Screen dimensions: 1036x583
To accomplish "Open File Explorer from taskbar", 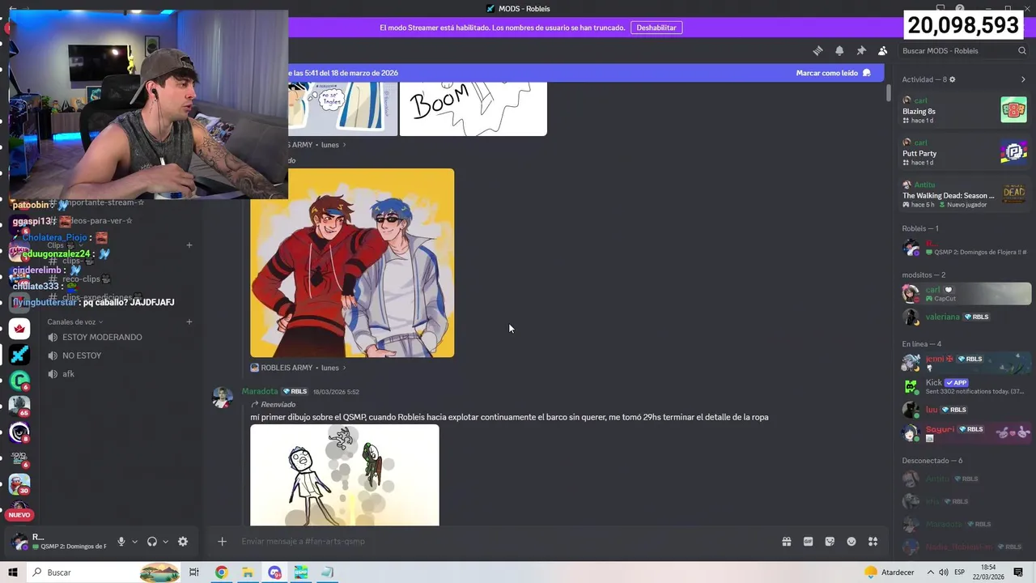I will tap(248, 572).
